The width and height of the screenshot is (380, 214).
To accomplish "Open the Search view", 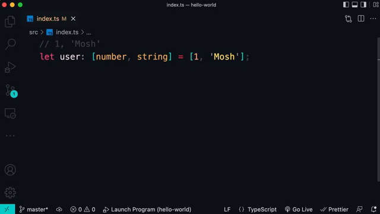I will click(10, 44).
